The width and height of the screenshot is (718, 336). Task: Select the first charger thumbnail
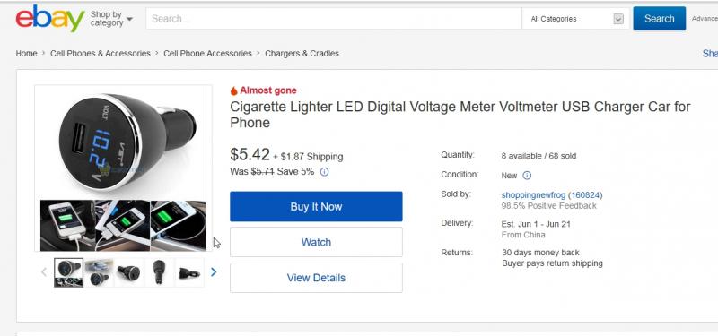point(69,272)
